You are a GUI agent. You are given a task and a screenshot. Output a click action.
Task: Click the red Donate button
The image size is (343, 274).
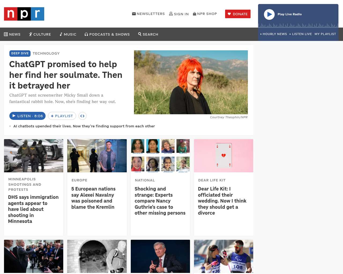[238, 14]
